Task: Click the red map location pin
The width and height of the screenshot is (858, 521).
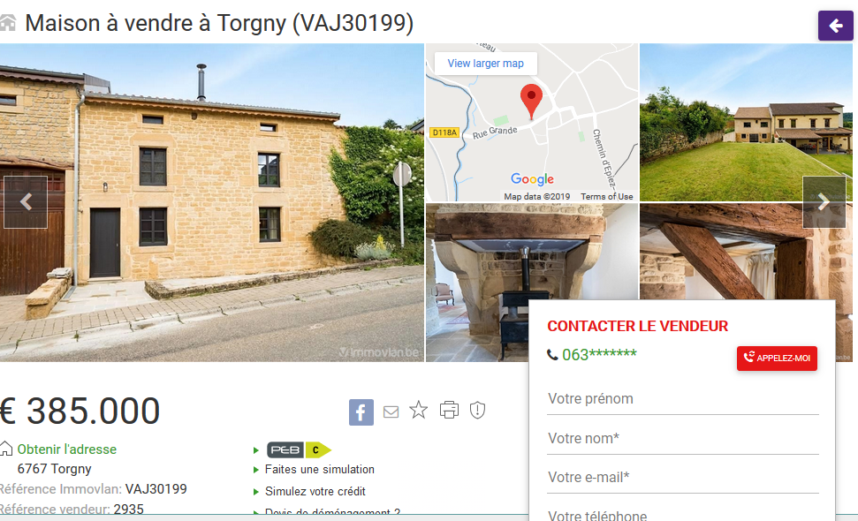Action: 531,102
